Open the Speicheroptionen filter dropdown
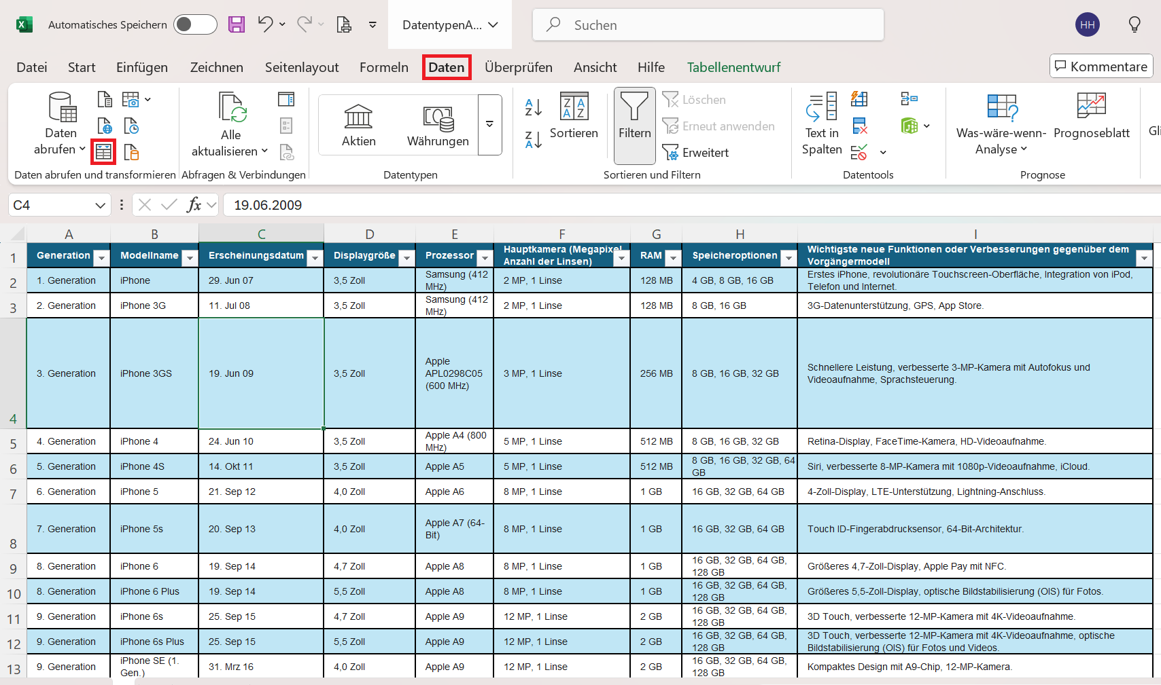This screenshot has width=1161, height=685. click(x=789, y=258)
